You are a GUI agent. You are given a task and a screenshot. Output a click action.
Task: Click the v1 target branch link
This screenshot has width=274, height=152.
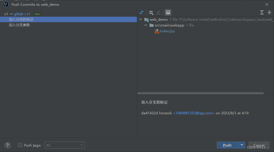tap(28, 14)
